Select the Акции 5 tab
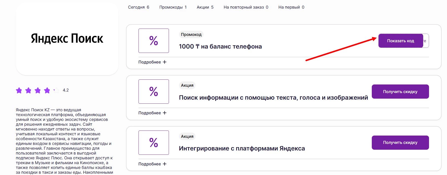447x175 pixels. tap(205, 7)
